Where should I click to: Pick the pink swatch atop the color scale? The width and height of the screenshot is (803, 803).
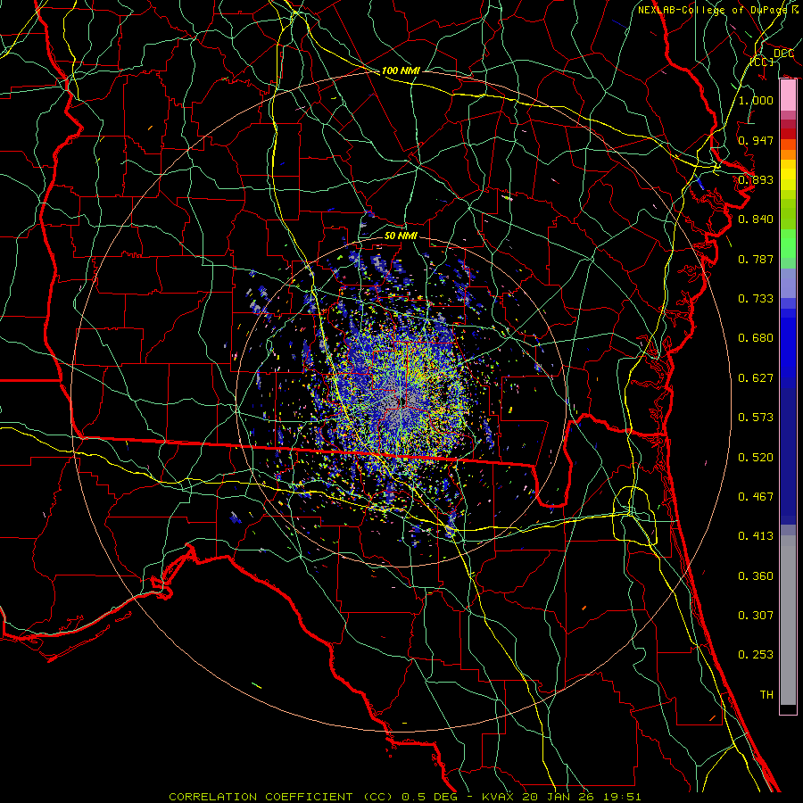pos(788,95)
